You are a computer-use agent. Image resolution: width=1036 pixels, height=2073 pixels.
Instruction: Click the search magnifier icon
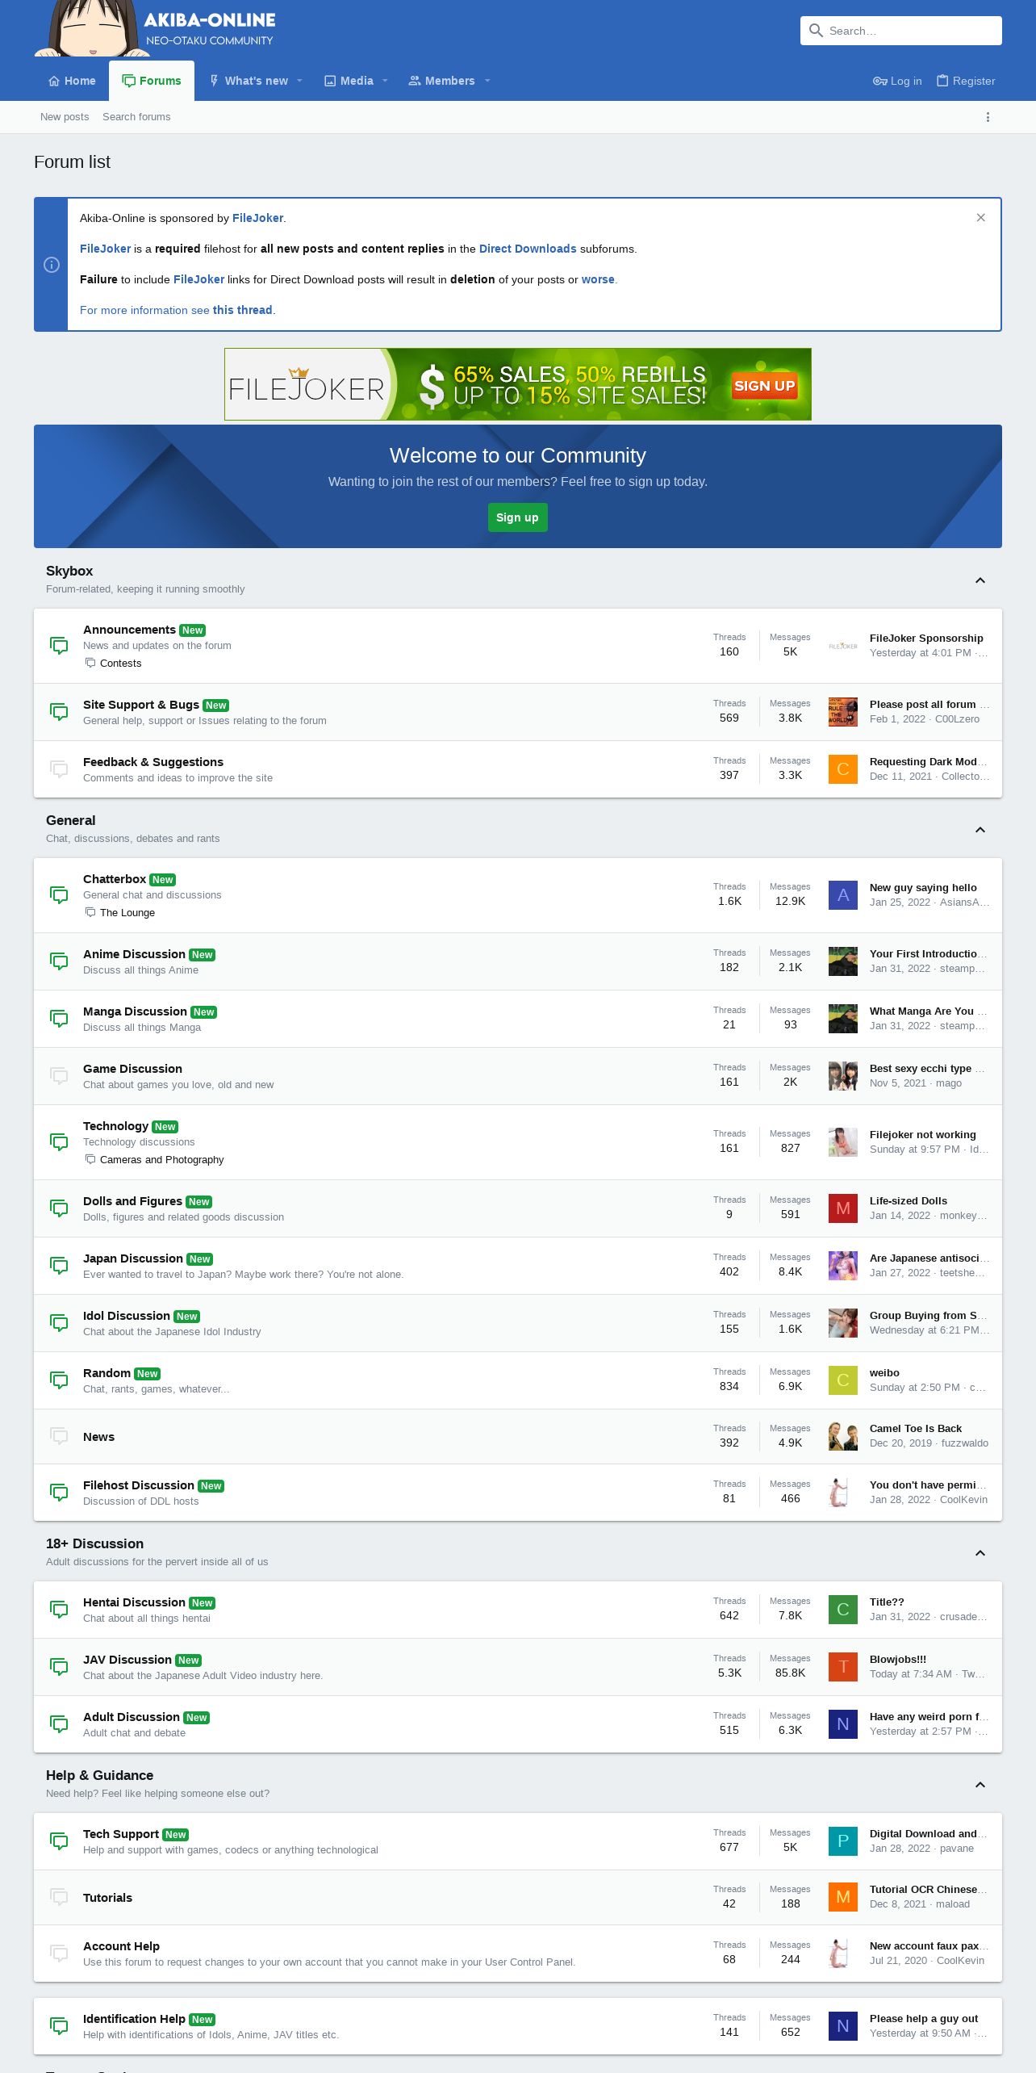point(816,31)
